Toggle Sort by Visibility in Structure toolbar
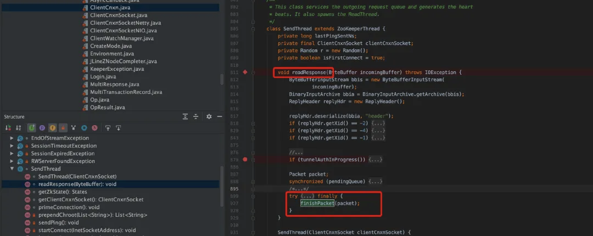The width and height of the screenshot is (593, 236). 8,128
